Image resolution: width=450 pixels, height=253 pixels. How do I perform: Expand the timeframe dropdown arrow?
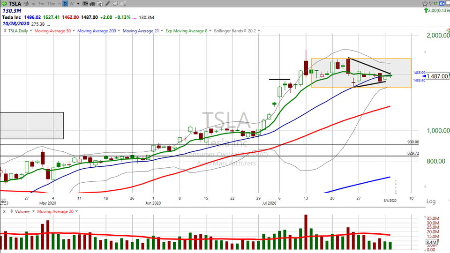pos(78,3)
